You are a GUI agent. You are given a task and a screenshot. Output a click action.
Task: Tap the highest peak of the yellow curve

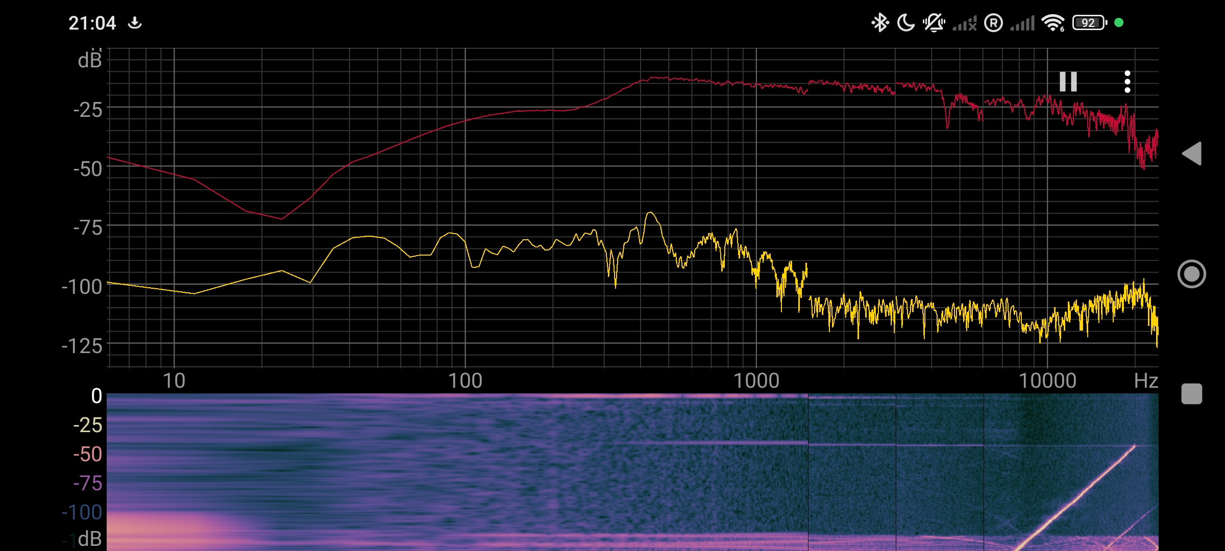650,213
